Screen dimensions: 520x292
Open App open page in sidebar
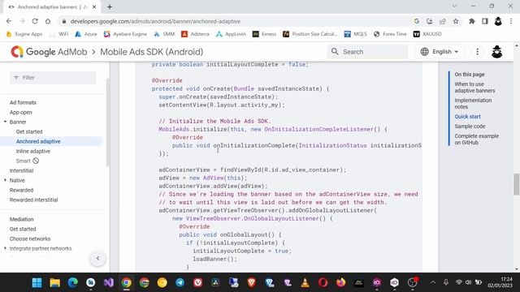[x=21, y=112]
